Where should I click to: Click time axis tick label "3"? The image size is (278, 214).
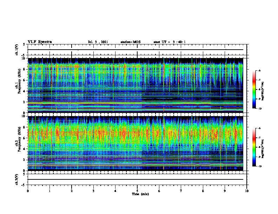tap(93, 191)
